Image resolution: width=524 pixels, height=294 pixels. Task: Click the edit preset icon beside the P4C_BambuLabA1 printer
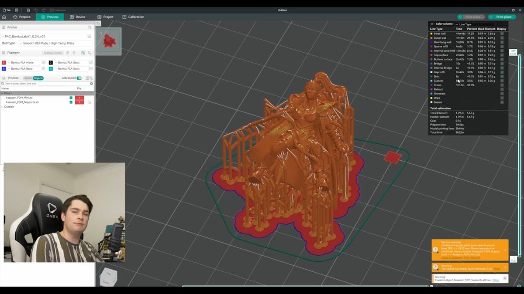pyautogui.click(x=90, y=37)
